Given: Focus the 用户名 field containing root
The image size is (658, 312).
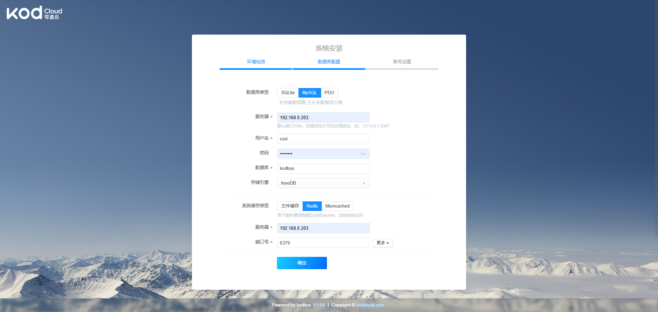Looking at the screenshot, I should coord(324,139).
